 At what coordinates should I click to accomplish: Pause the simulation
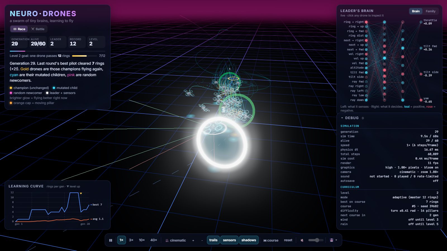click(x=111, y=240)
